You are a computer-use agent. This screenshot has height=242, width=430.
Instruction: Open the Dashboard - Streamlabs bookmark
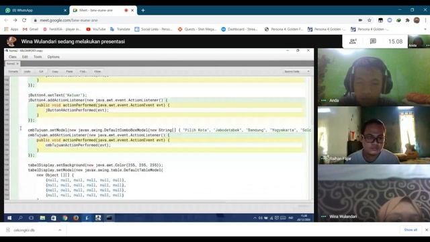(239, 29)
